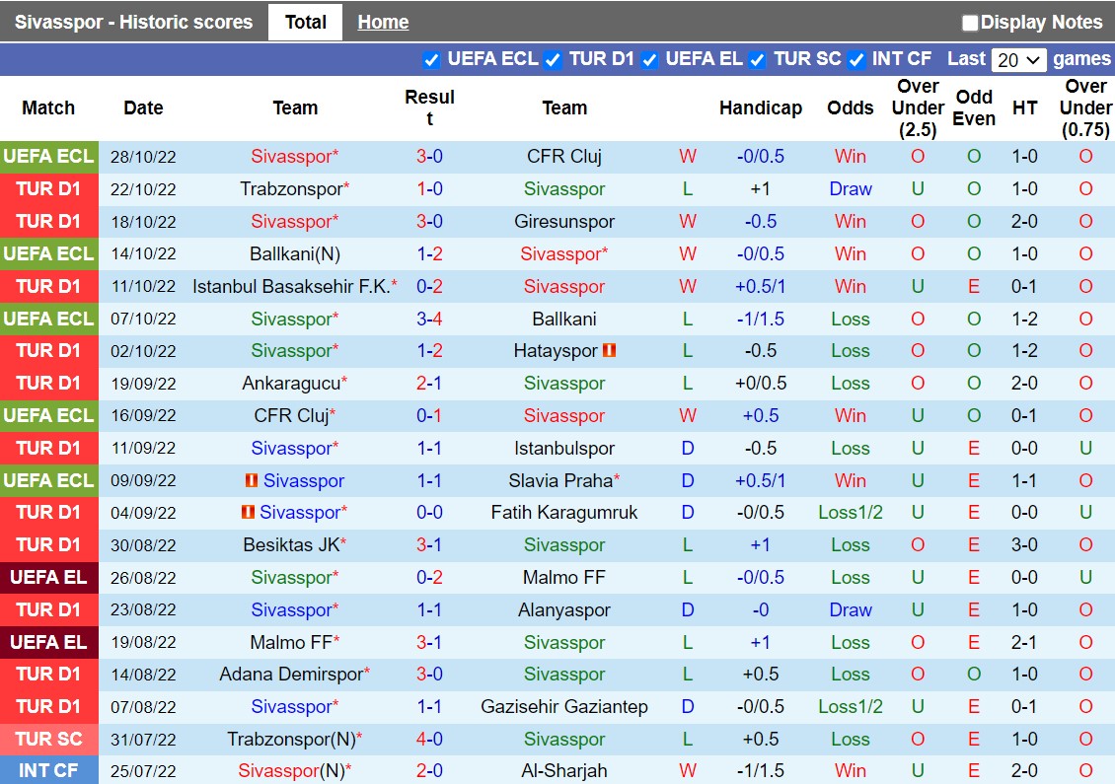Click the 4-0 result for Trabzonspor(N)
Image resolution: width=1115 pixels, height=784 pixels.
(429, 740)
